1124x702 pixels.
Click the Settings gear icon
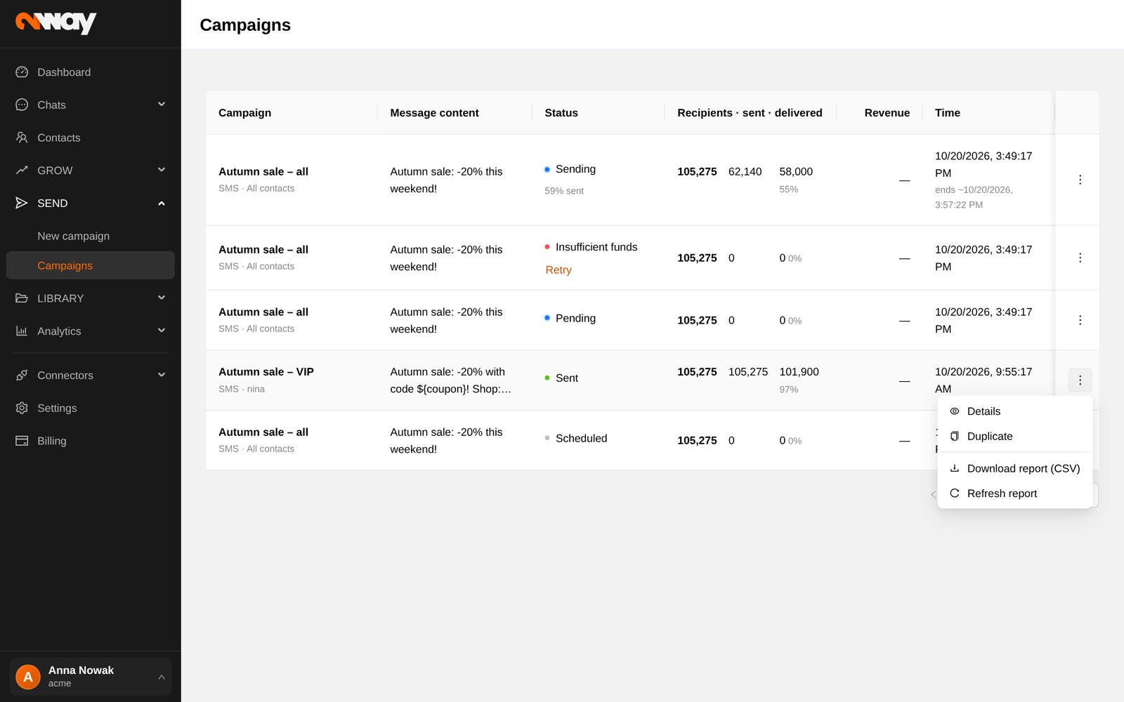(x=22, y=408)
